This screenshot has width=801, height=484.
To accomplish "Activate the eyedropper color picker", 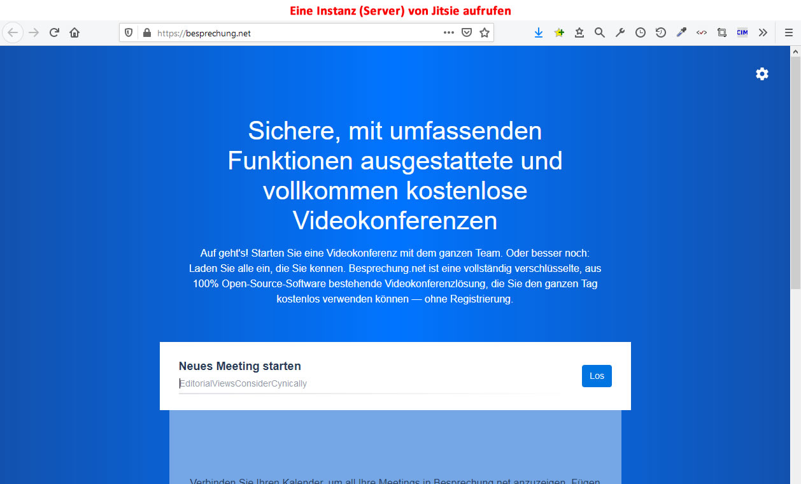I will coord(681,32).
